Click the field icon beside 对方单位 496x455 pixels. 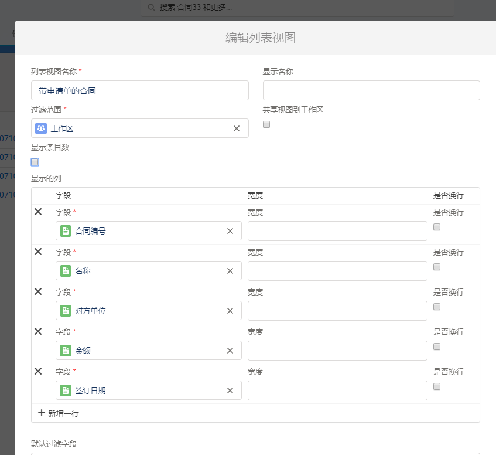click(65, 310)
